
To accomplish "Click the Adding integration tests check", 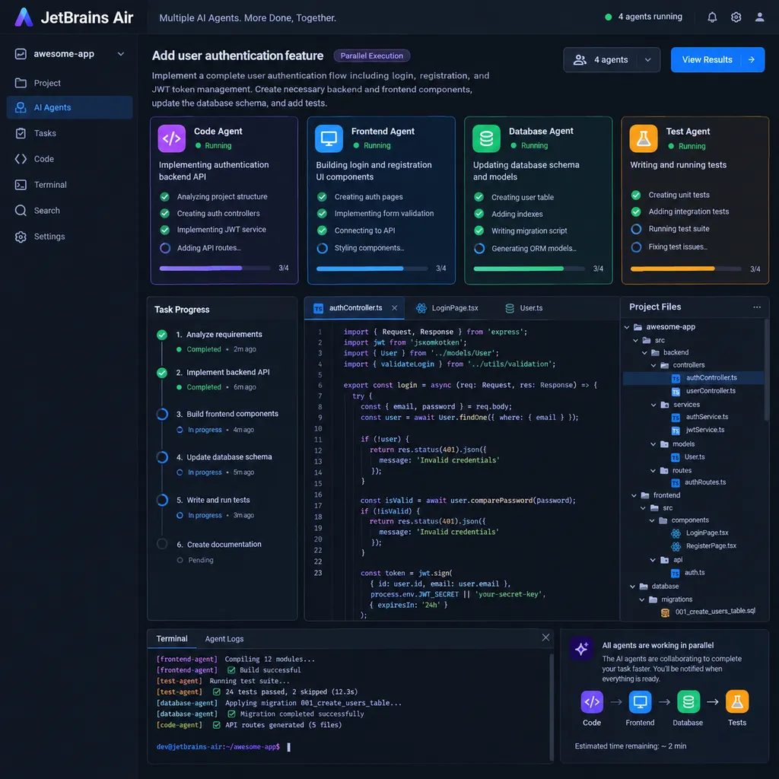I will coord(636,211).
